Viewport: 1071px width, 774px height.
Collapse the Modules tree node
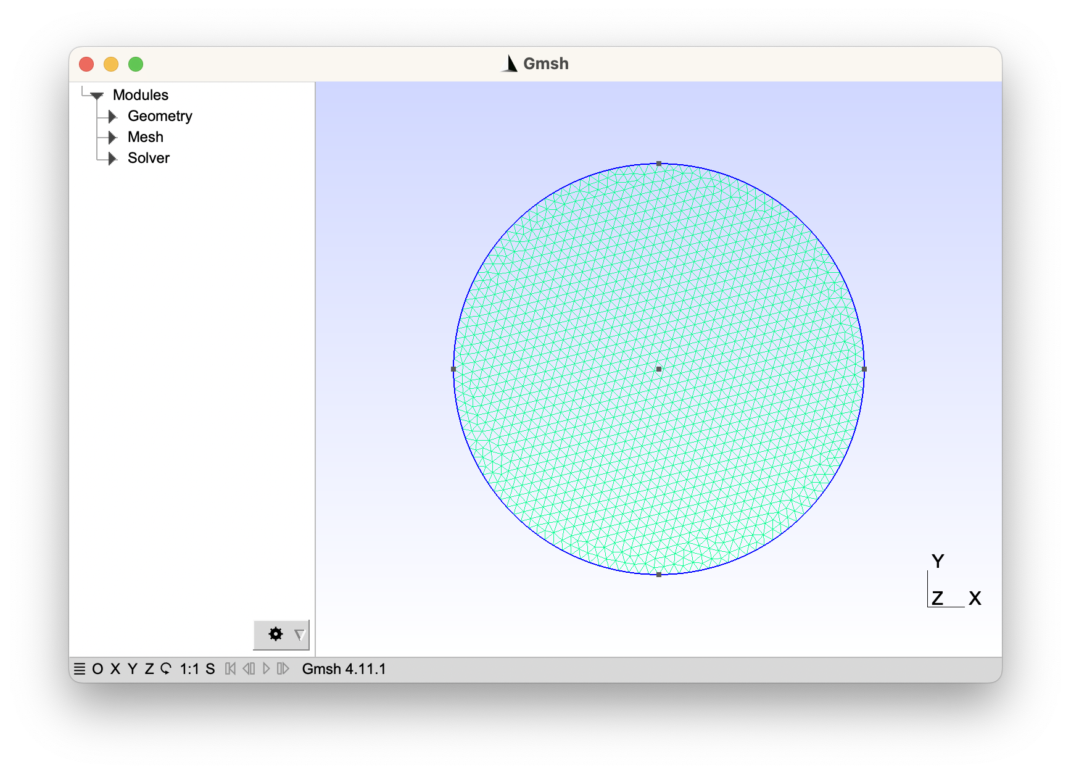97,96
